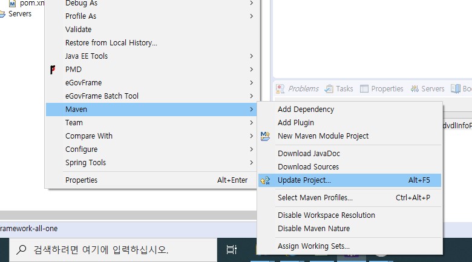Select Disable Maven Nature
Image resolution: width=472 pixels, height=262 pixels.
point(350,228)
